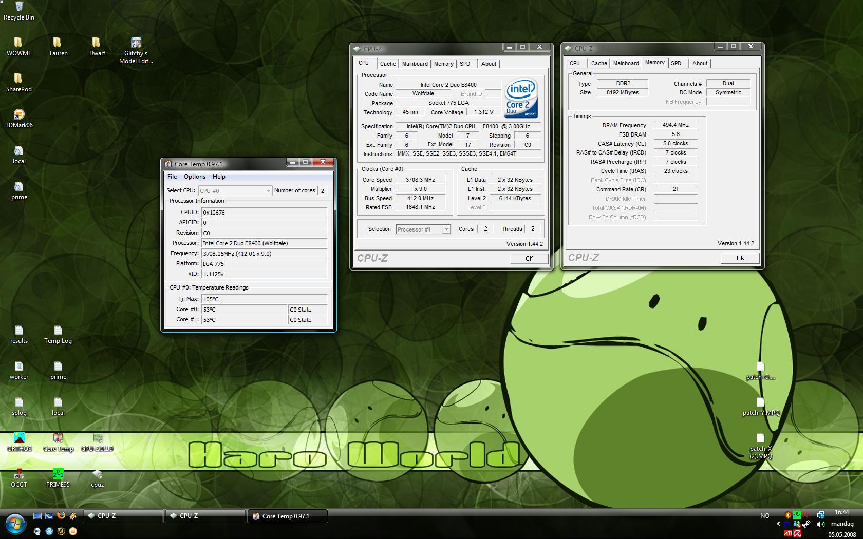
Task: Select the splog file icon
Action: coord(19,406)
